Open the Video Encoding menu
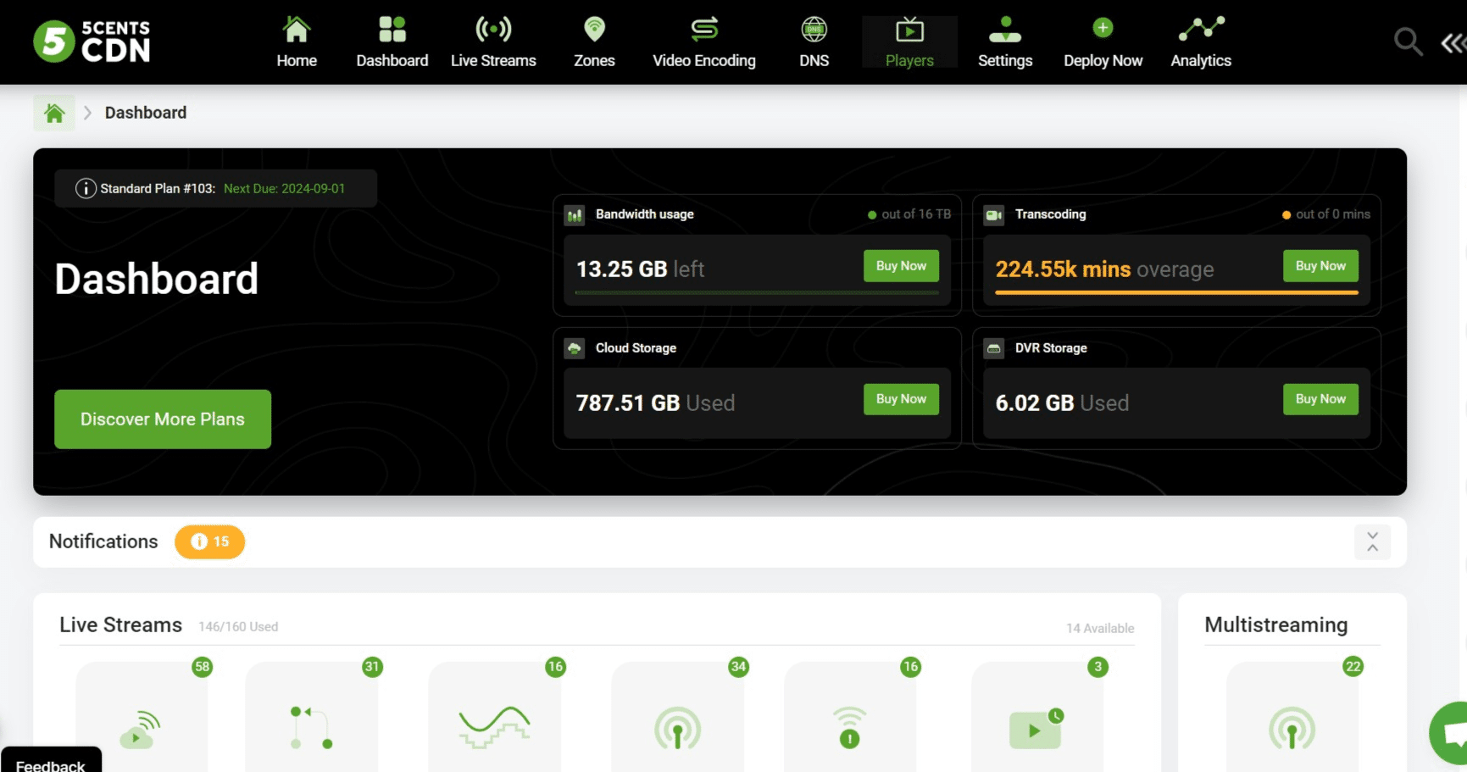The height and width of the screenshot is (772, 1467). pyautogui.click(x=703, y=42)
